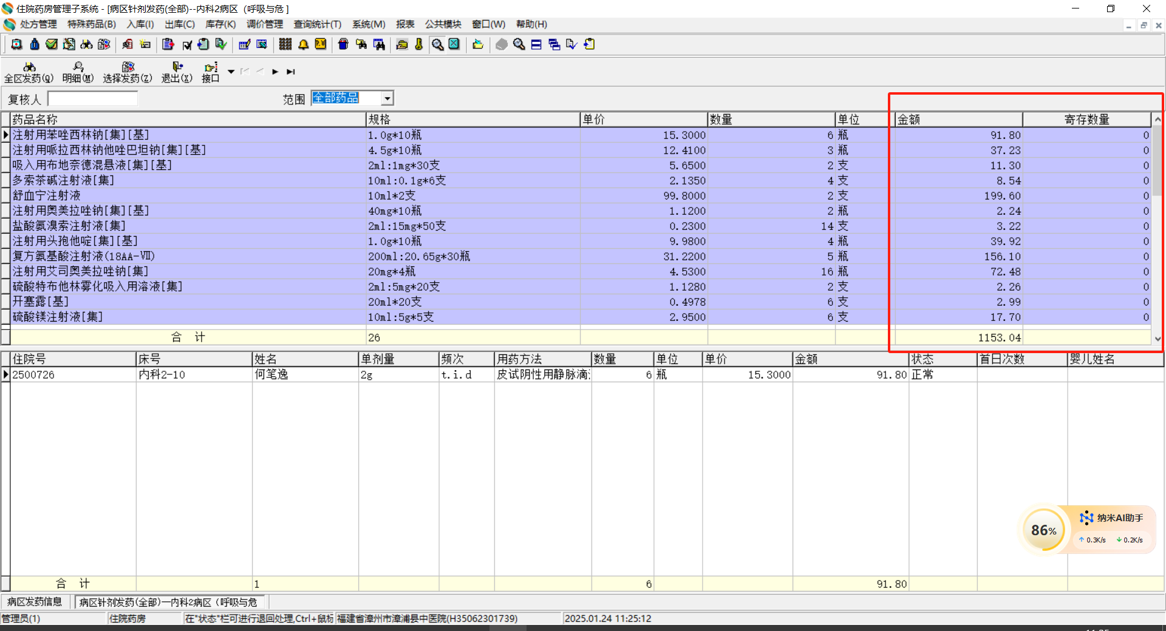
Task: Open the 查询统计 menu
Action: pos(317,24)
